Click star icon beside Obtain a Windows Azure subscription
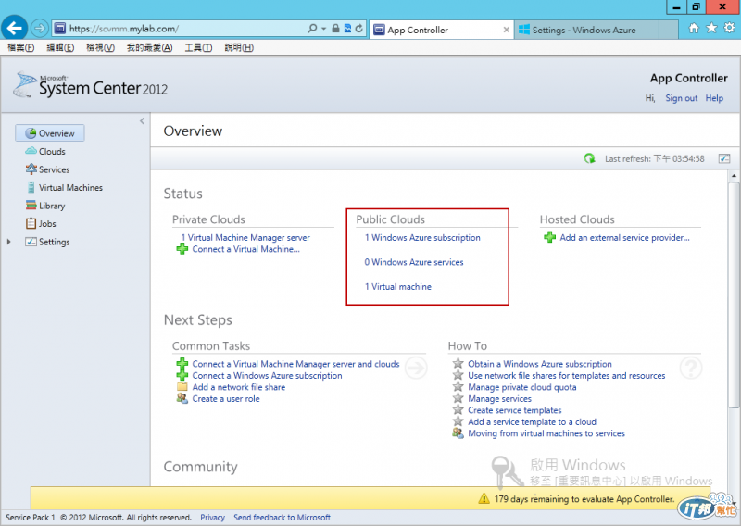The image size is (741, 526). 458,363
